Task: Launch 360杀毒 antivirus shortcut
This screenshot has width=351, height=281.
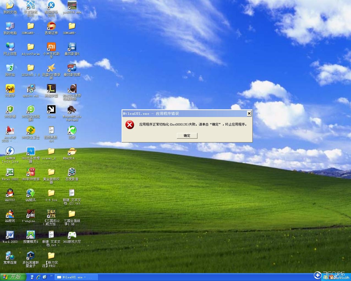Action: click(10, 112)
